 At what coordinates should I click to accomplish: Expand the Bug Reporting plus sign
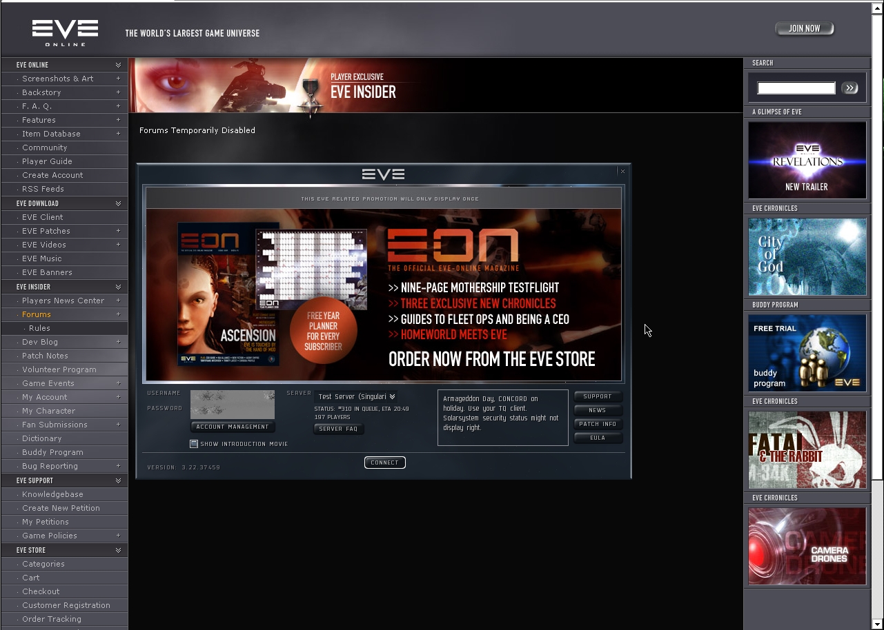point(118,466)
